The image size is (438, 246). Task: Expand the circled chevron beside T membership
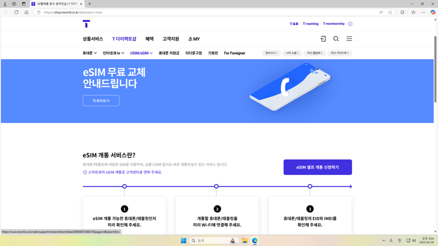click(350, 24)
